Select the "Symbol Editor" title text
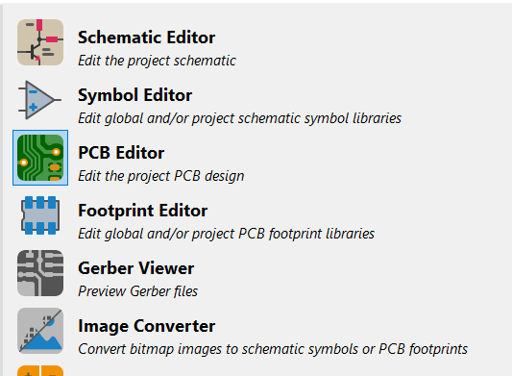 [x=134, y=95]
